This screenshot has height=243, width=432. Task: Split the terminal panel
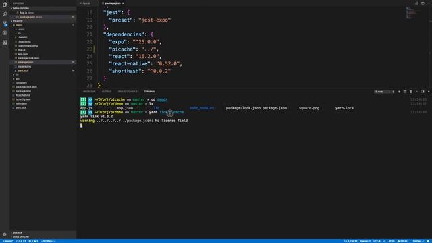coord(405,92)
